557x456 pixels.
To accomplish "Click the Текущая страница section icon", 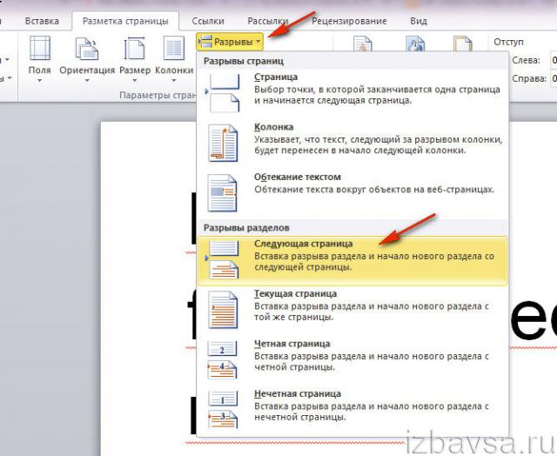I will [x=224, y=308].
